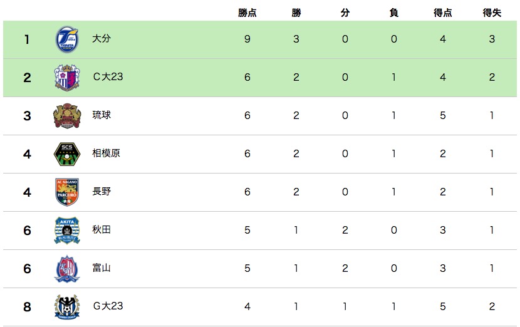
Task: Open the 相模原 team link
Action: [106, 153]
